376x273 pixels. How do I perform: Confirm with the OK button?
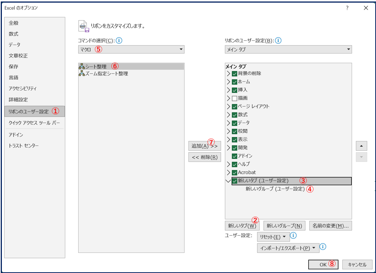click(323, 264)
